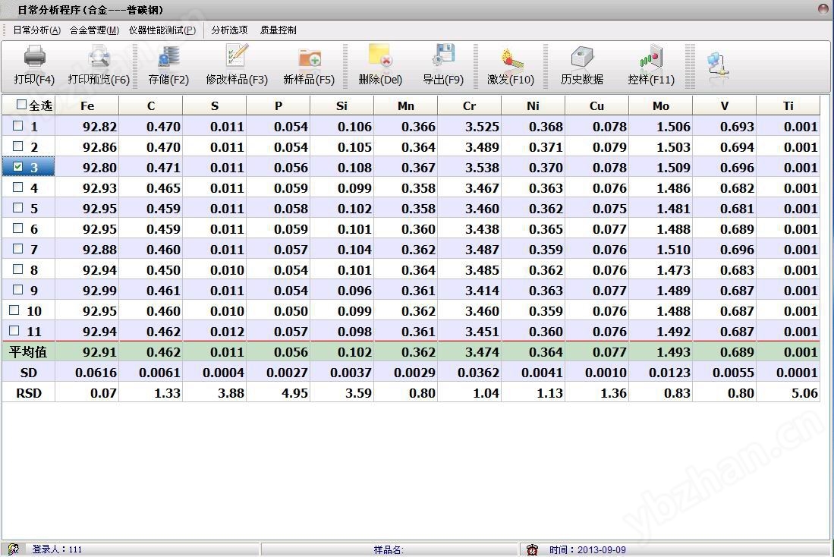
Task: Click the Delete 删除(Del) icon
Action: point(380,56)
